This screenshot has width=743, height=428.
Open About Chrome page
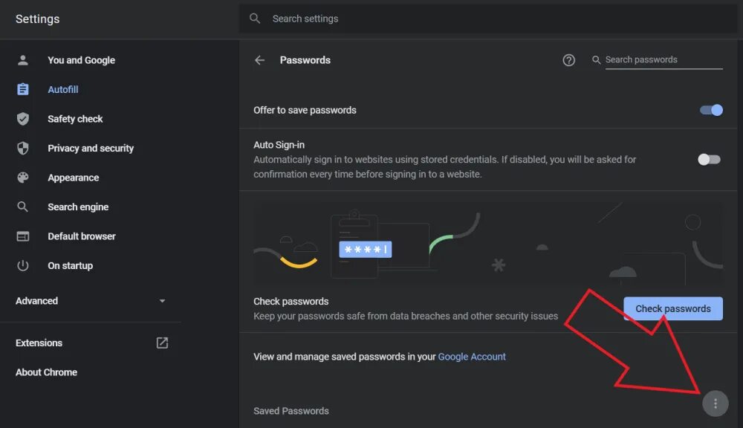point(46,372)
